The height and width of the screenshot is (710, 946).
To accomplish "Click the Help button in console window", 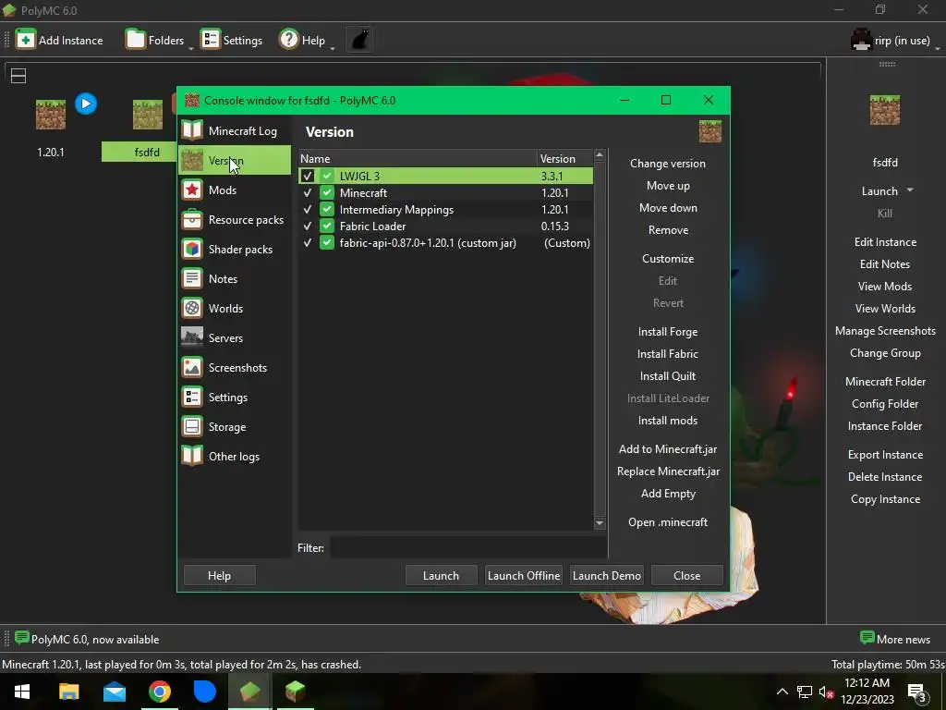I will (219, 576).
